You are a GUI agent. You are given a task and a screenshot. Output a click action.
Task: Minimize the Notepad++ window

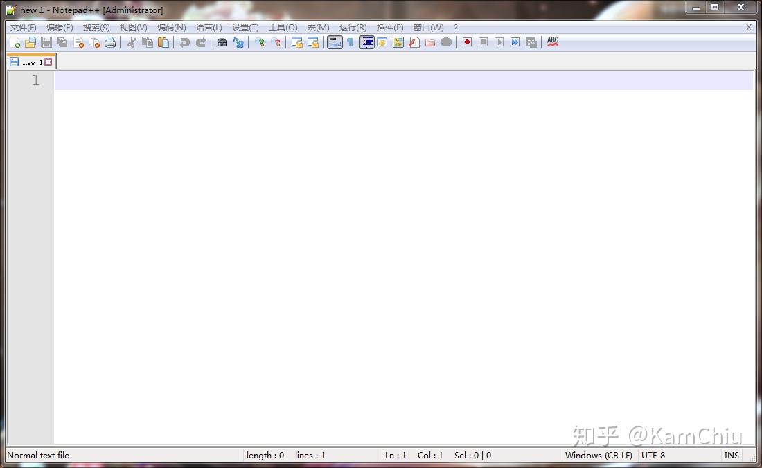pos(696,8)
